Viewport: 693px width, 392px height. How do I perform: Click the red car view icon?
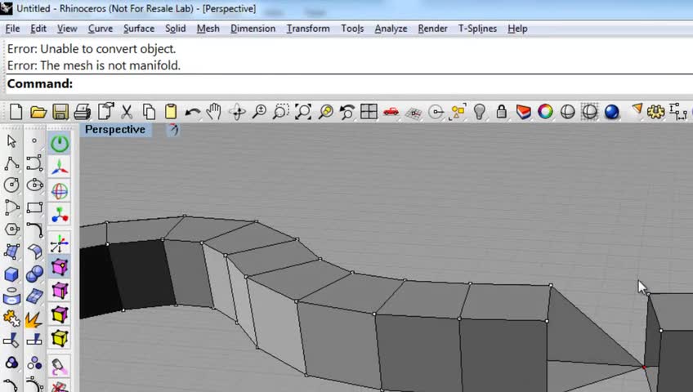click(x=391, y=111)
